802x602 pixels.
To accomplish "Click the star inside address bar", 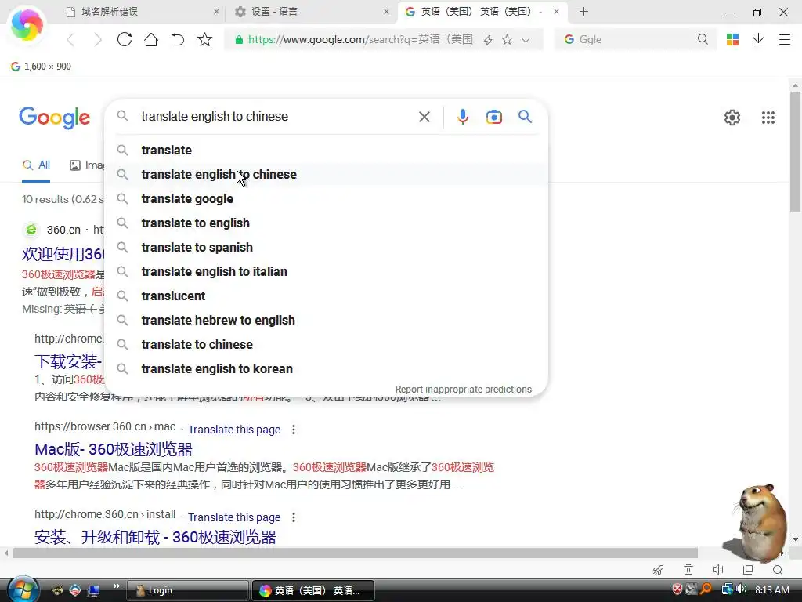I will (507, 39).
